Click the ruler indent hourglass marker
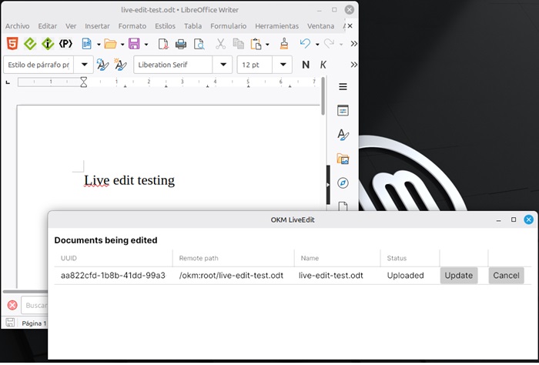539x365 pixels. (83, 82)
